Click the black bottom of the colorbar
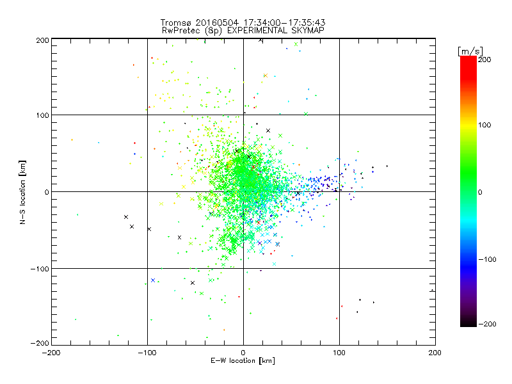Image resolution: width=512 pixels, height=384 pixels. pos(468,323)
